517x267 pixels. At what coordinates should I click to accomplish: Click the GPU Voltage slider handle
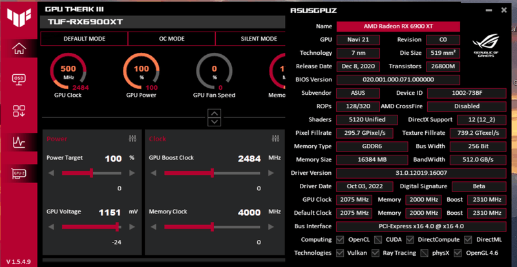click(117, 227)
